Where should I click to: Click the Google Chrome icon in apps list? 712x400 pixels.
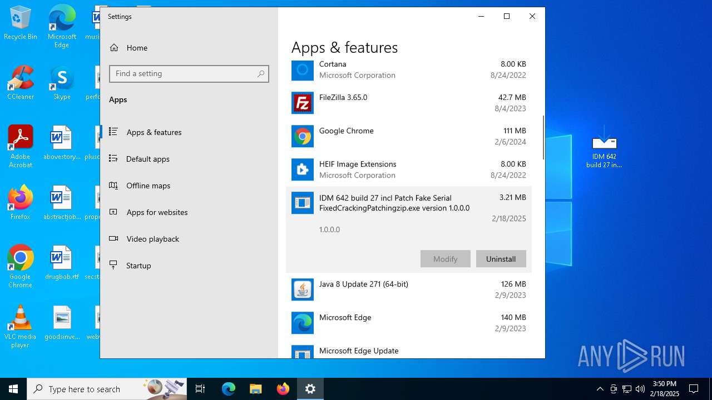click(303, 136)
